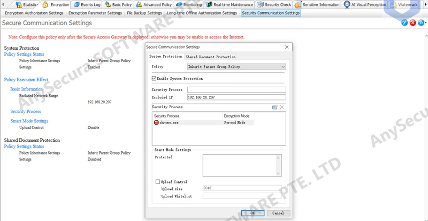Open Encryption Authorization Settings sub-tab

(x=34, y=13)
